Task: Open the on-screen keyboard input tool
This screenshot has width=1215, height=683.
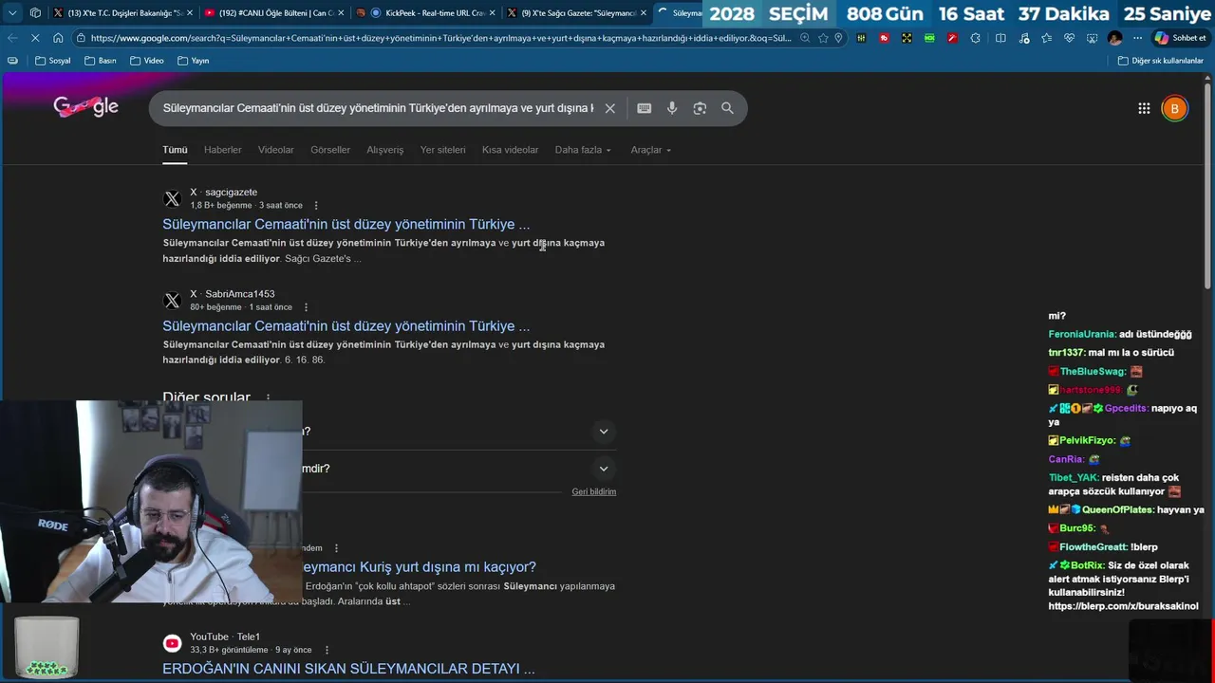Action: pyautogui.click(x=645, y=108)
